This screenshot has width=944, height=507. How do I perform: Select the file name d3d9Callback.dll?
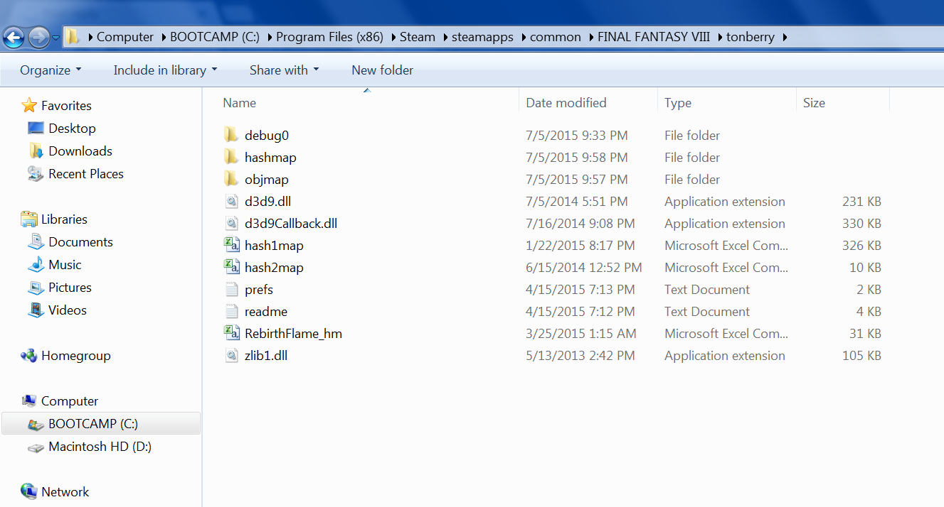point(291,223)
